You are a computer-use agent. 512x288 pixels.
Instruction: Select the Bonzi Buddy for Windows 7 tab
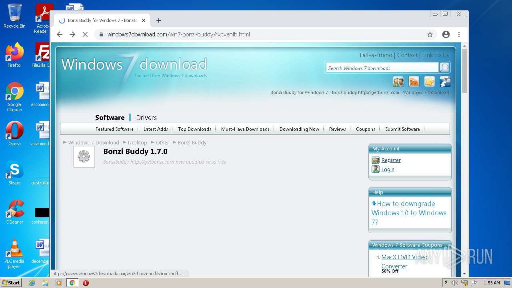coord(102,20)
